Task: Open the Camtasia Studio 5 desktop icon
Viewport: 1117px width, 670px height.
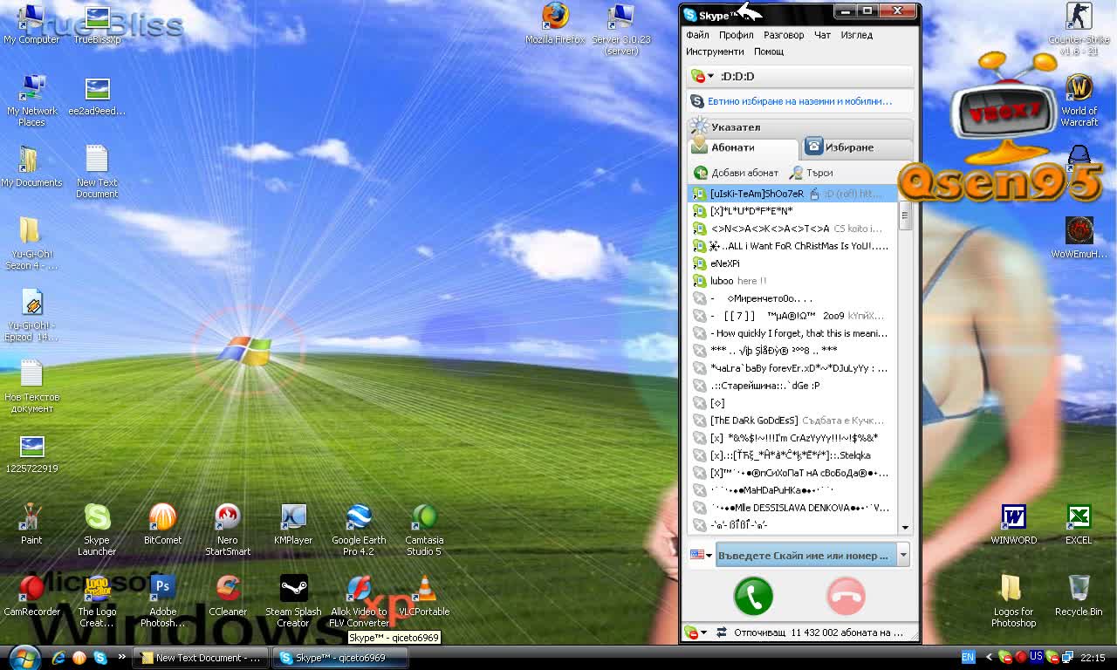Action: (x=425, y=516)
